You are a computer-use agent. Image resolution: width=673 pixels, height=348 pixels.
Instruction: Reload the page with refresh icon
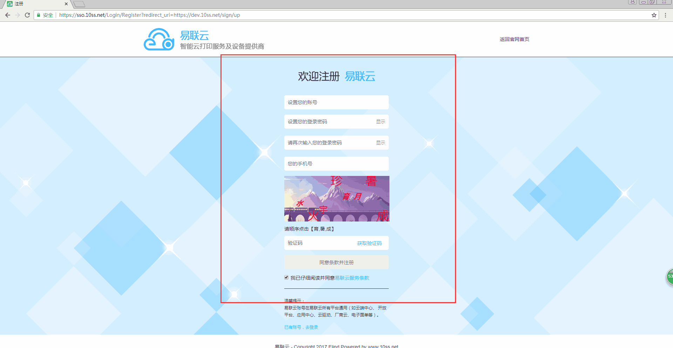27,15
